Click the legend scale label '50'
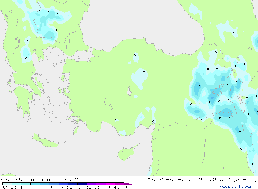 [126, 187]
